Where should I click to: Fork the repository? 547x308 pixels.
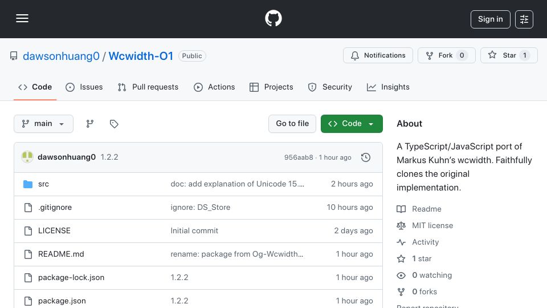pos(447,55)
